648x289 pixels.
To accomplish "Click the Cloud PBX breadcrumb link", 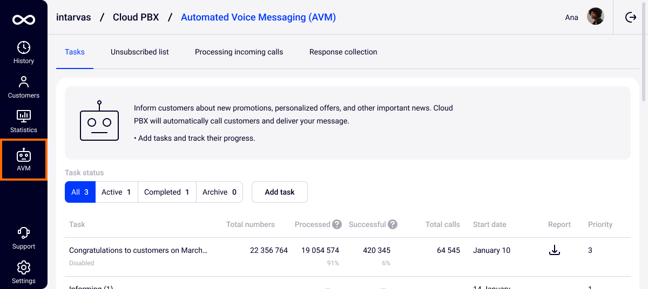I will (x=136, y=17).
